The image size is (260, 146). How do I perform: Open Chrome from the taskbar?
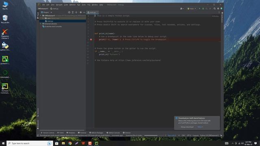point(70,143)
